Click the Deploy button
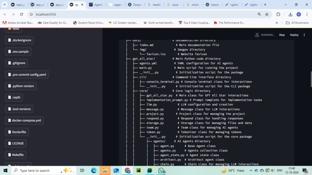The height and width of the screenshot is (175, 312). coord(294,35)
